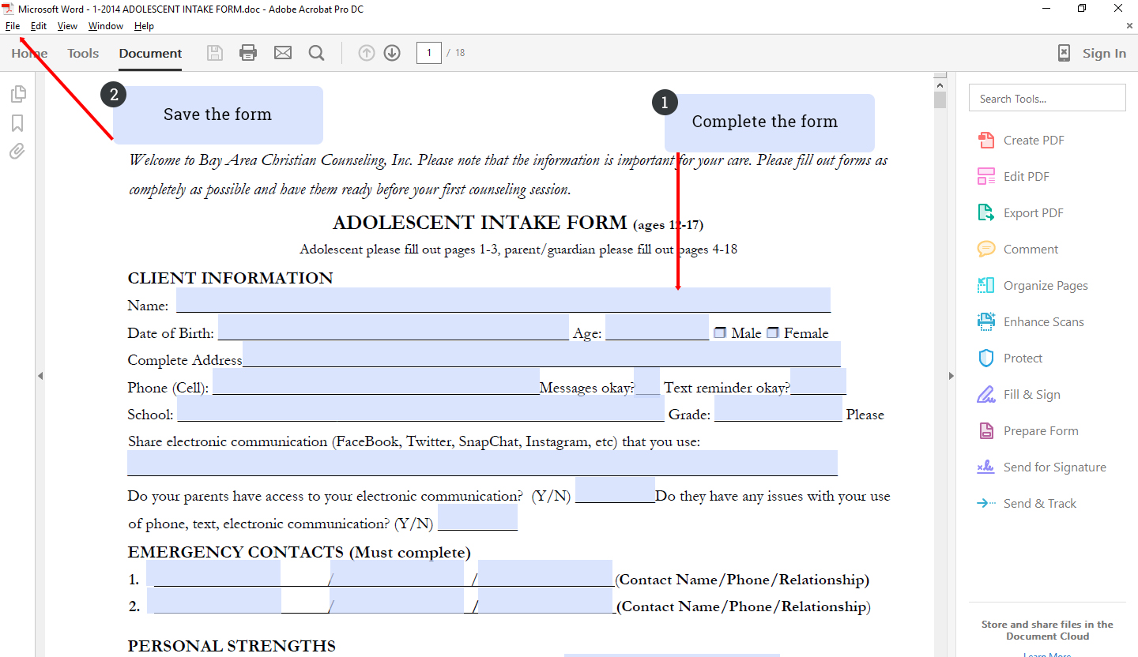Screen dimensions: 1138x657
Task: Select the Fill & Sign tool
Action: click(1034, 394)
